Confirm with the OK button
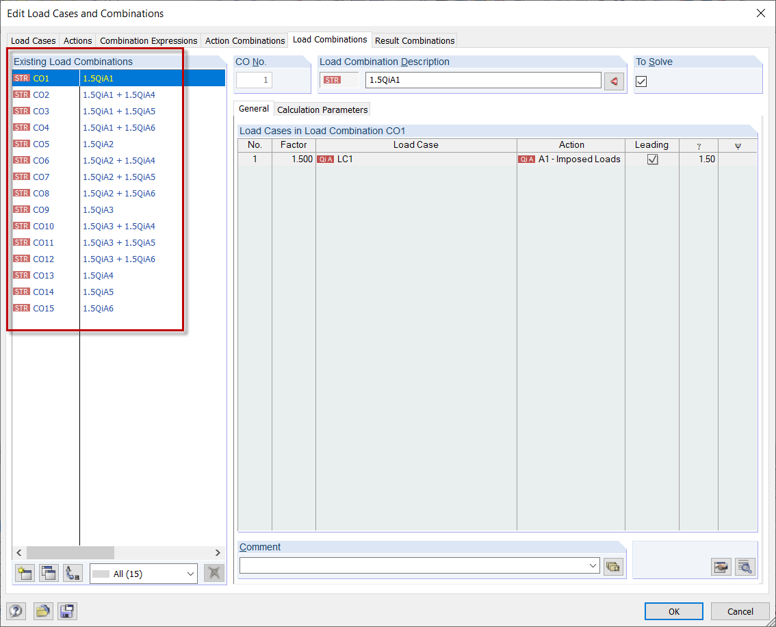 pyautogui.click(x=673, y=612)
